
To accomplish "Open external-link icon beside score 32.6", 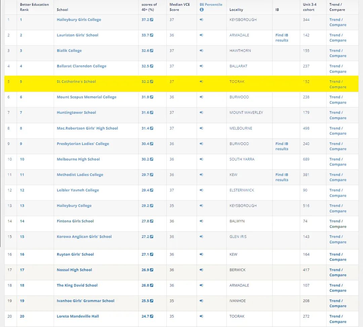I will click(x=152, y=51).
